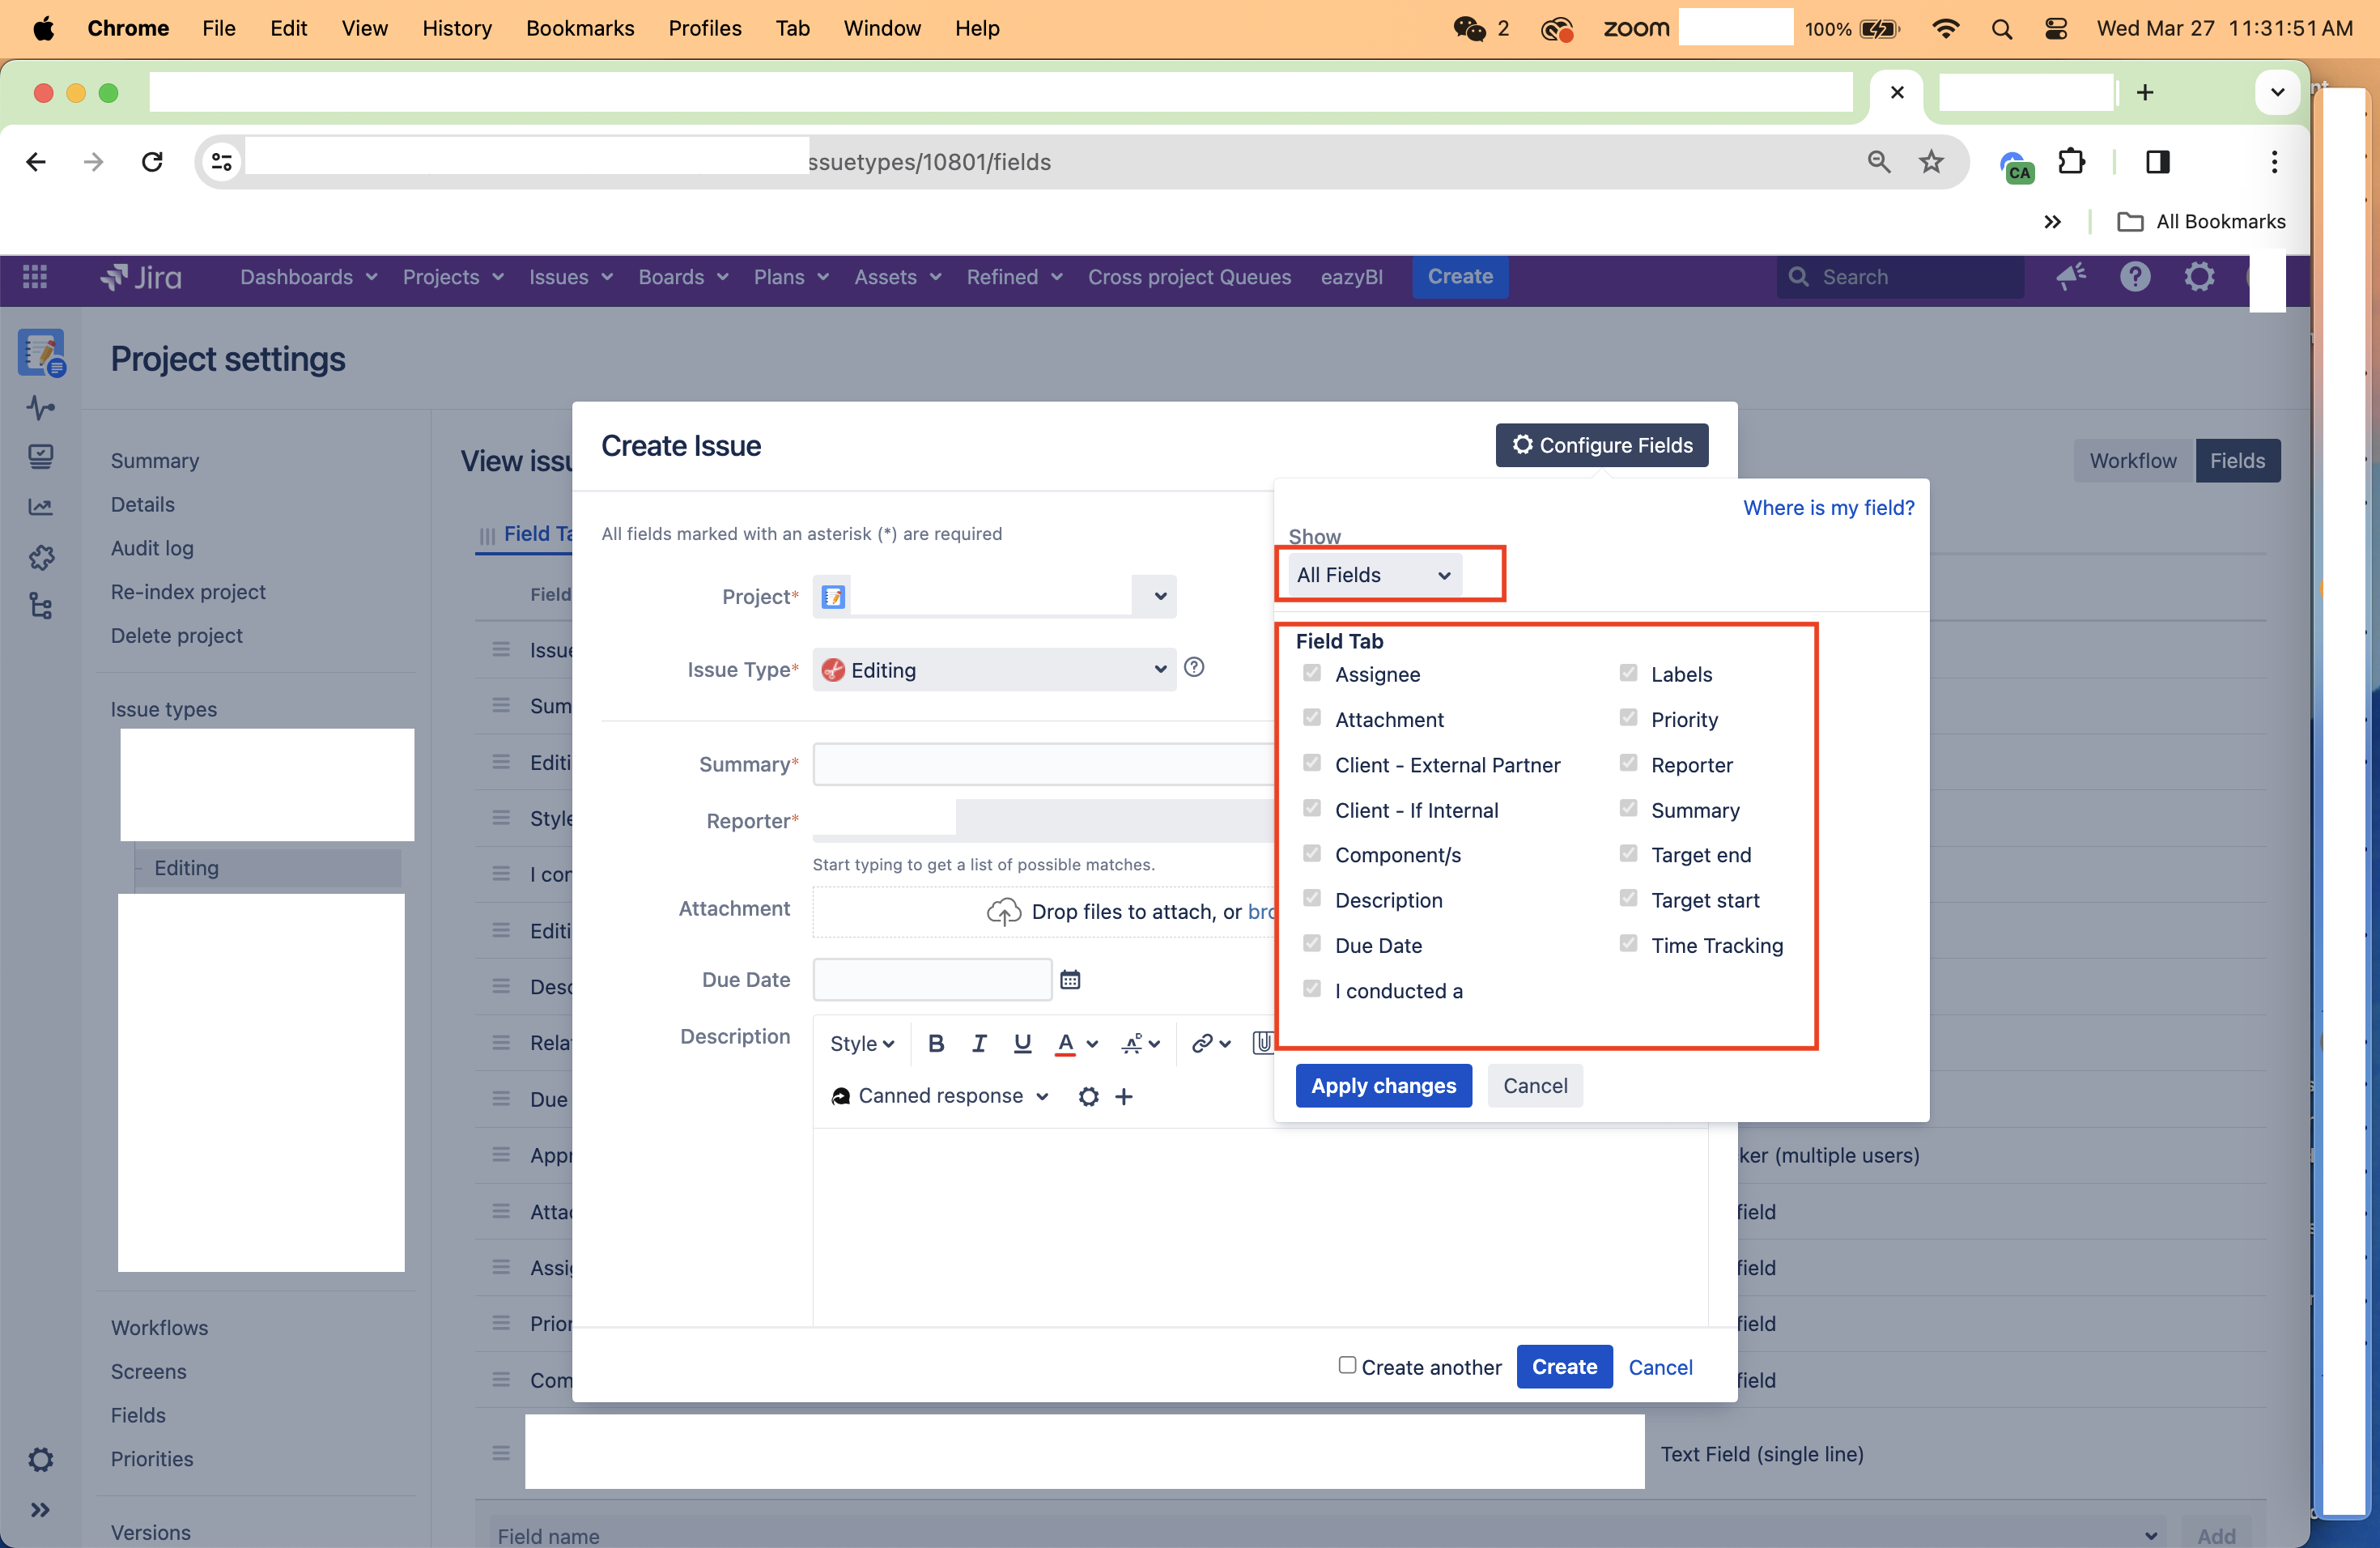Click the project avatar icon in left sidebar

[x=41, y=353]
